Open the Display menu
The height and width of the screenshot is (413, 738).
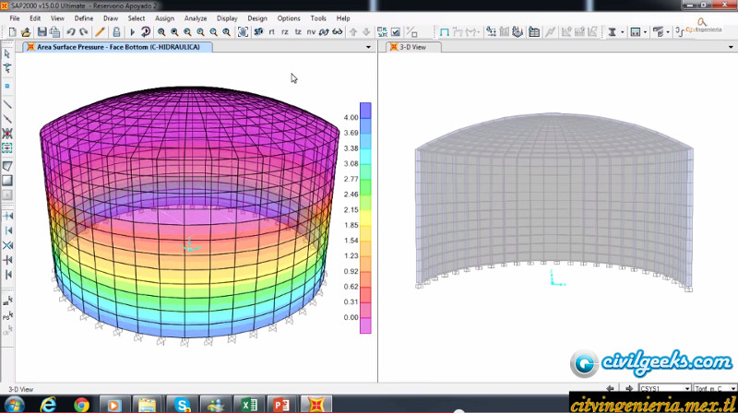click(x=226, y=18)
